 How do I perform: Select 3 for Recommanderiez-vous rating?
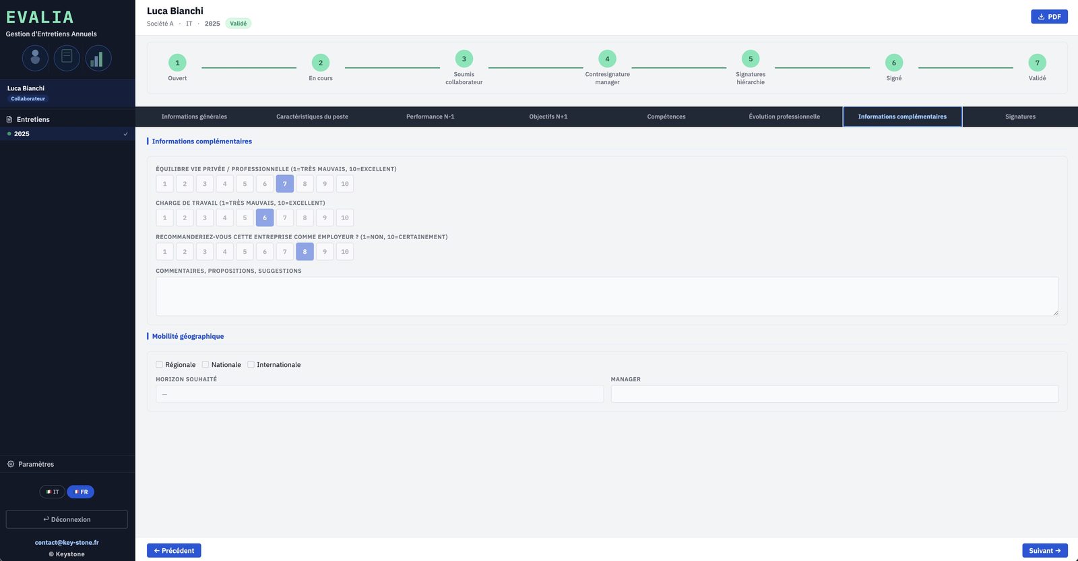(x=205, y=252)
